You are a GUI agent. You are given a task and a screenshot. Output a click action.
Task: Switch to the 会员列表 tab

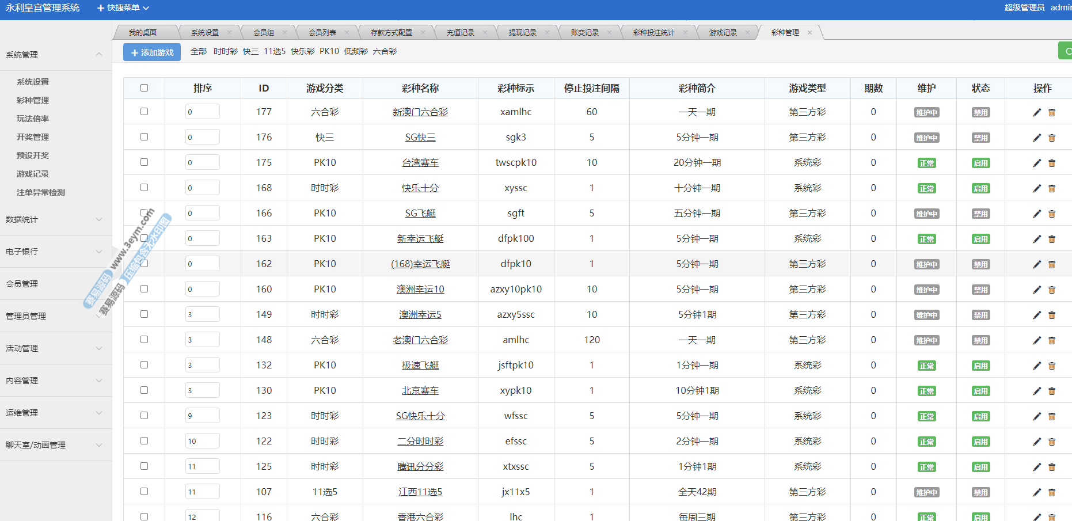[322, 33]
